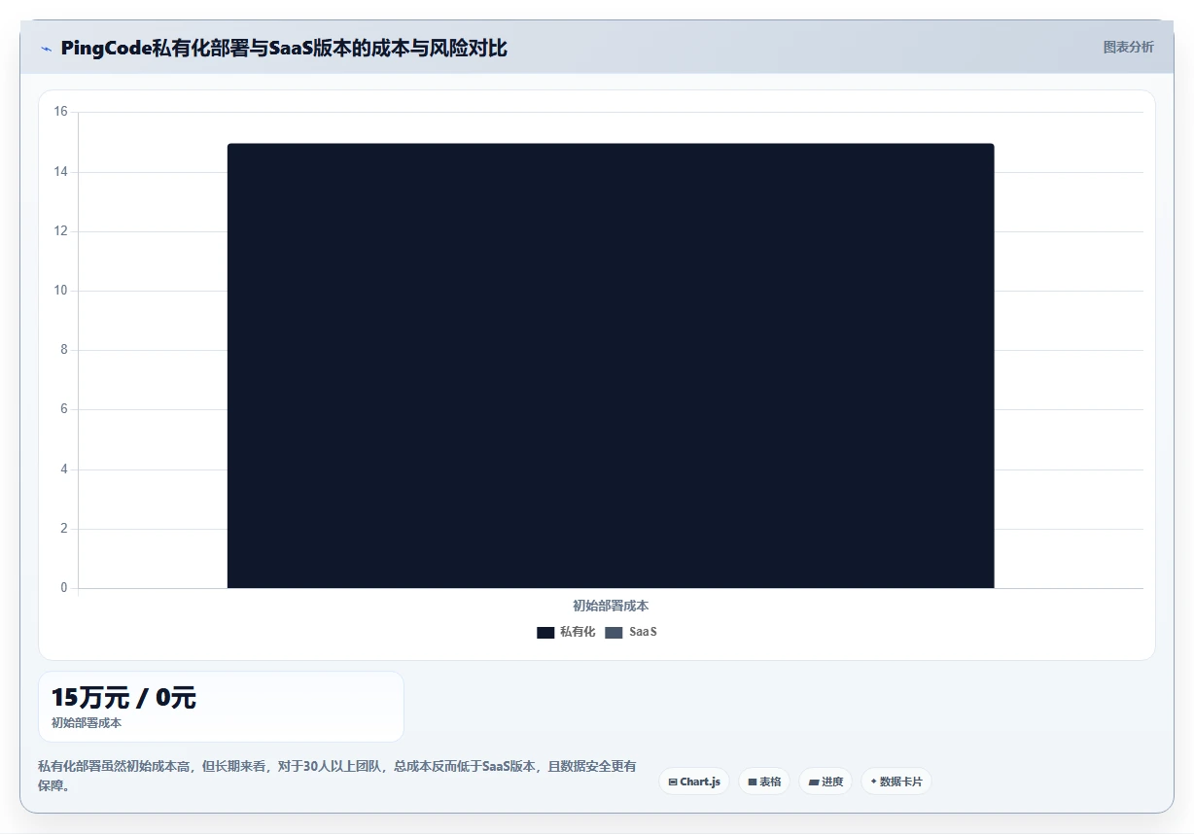Click the 初始部署成本 x-axis label
The height and width of the screenshot is (834, 1194).
[611, 606]
